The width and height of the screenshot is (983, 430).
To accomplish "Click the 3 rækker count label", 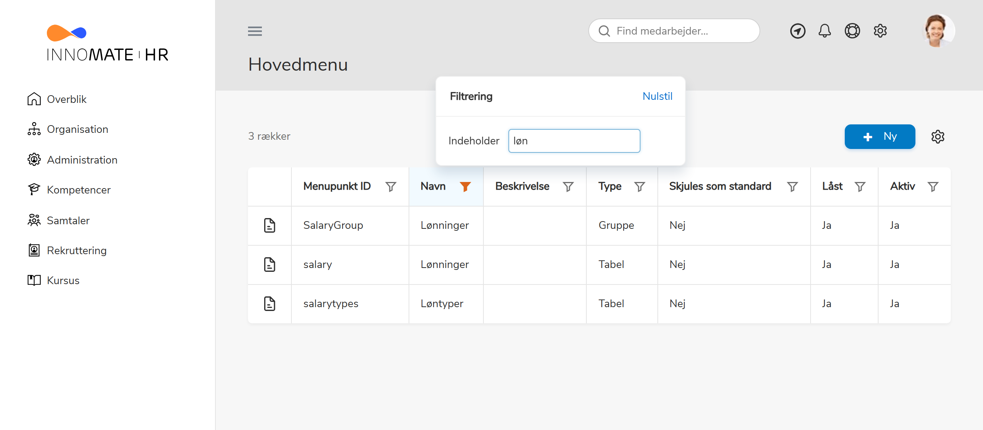I will point(269,136).
